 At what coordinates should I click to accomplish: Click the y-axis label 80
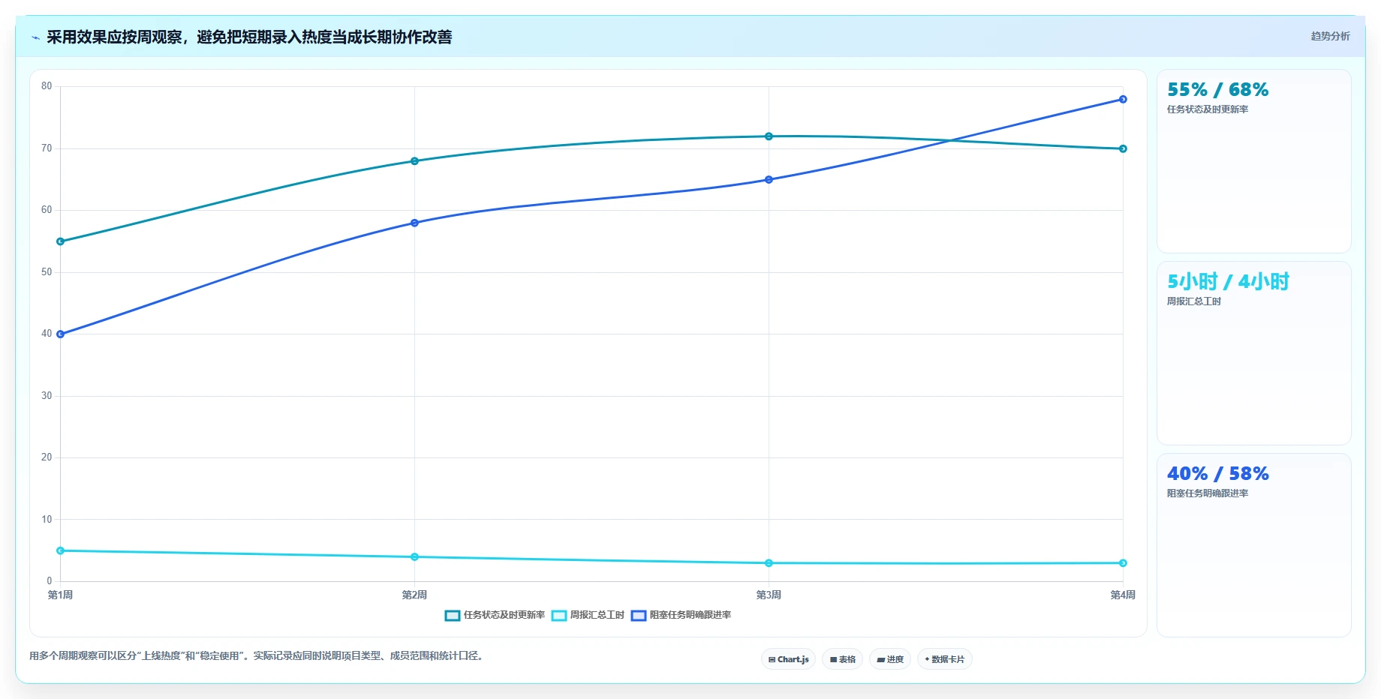click(x=47, y=86)
